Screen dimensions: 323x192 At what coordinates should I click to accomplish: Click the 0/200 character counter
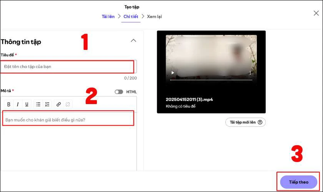point(130,78)
